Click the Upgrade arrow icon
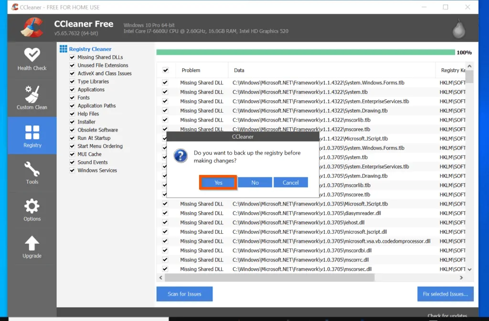The image size is (489, 321). tap(32, 243)
